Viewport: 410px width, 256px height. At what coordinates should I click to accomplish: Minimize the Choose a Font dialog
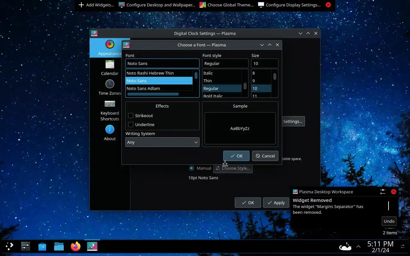[262, 45]
